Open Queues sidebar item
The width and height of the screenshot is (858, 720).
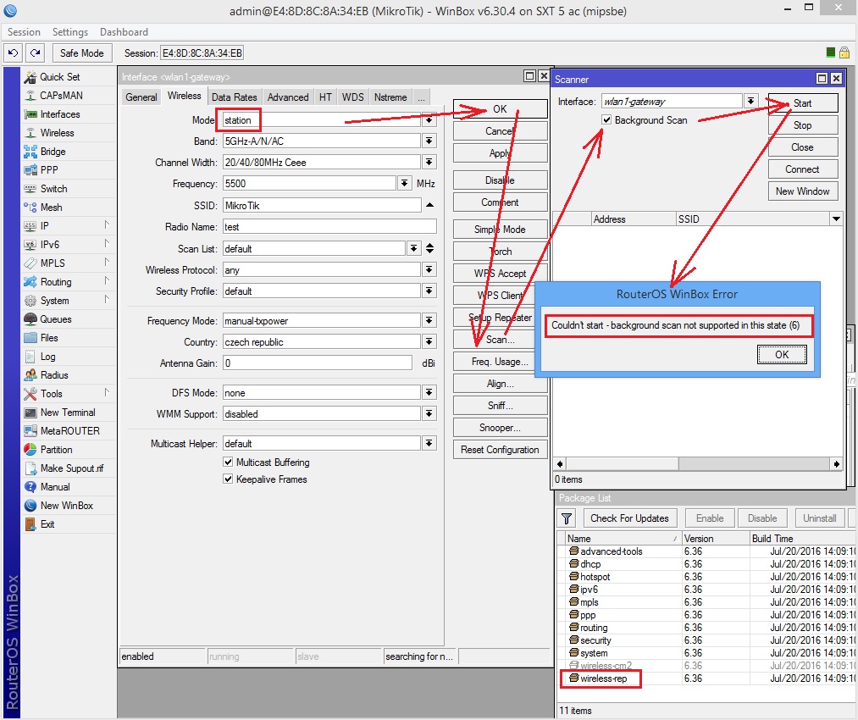[55, 319]
